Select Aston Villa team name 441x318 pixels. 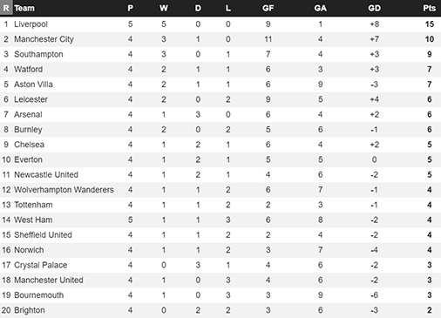click(33, 85)
